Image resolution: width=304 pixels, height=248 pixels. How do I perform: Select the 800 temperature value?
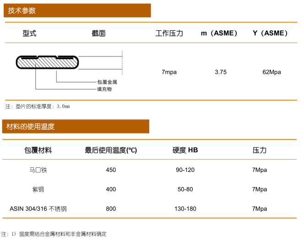point(111,209)
